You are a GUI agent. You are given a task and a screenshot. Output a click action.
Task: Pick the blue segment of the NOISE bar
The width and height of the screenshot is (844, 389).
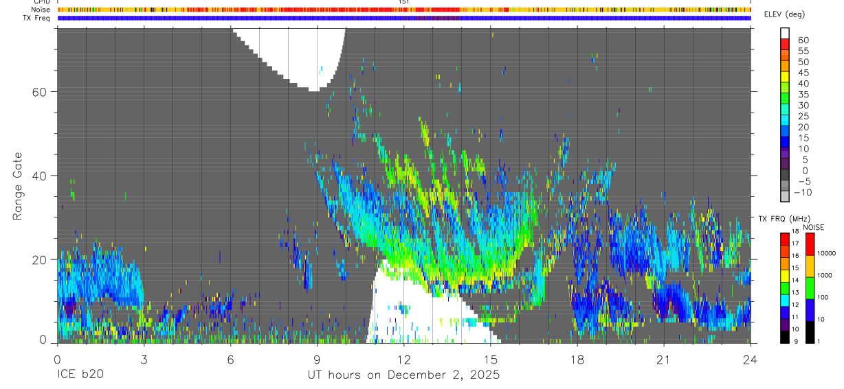(x=811, y=309)
